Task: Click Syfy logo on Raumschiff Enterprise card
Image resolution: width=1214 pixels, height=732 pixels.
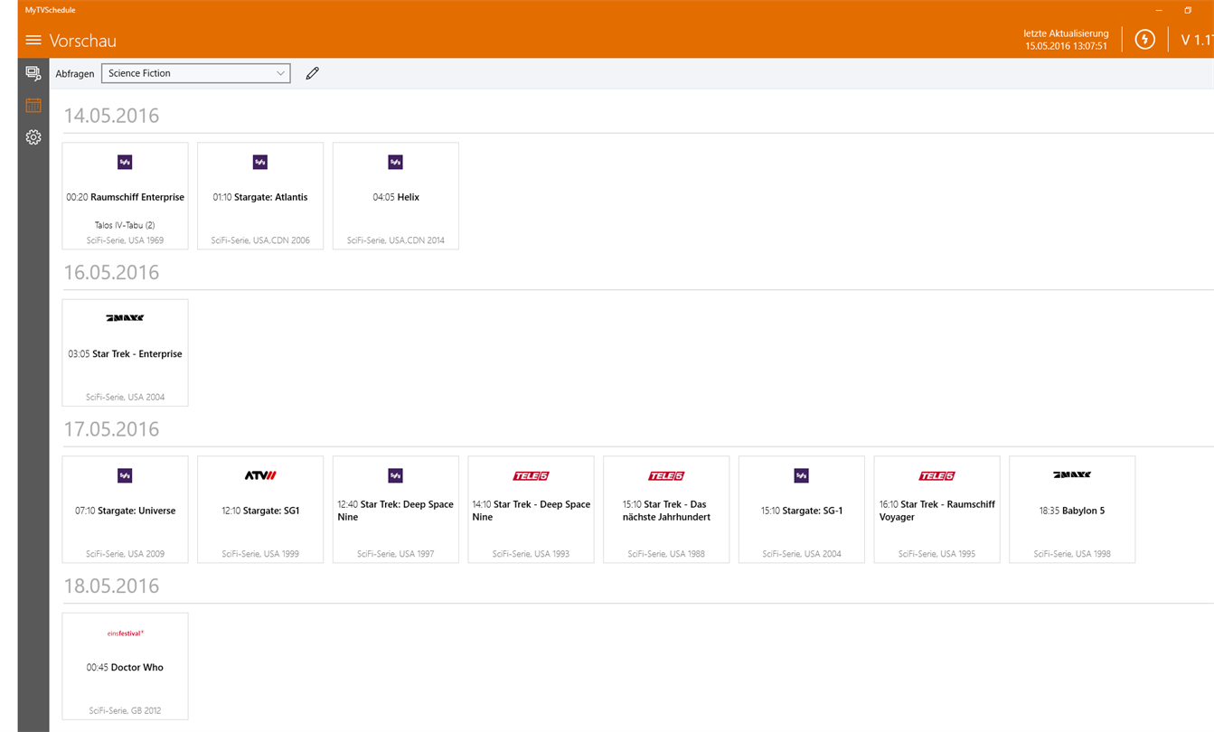Action: pos(125,163)
